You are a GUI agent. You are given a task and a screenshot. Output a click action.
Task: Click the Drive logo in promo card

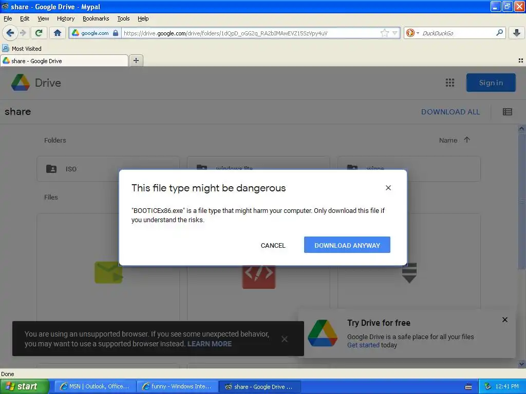323,333
